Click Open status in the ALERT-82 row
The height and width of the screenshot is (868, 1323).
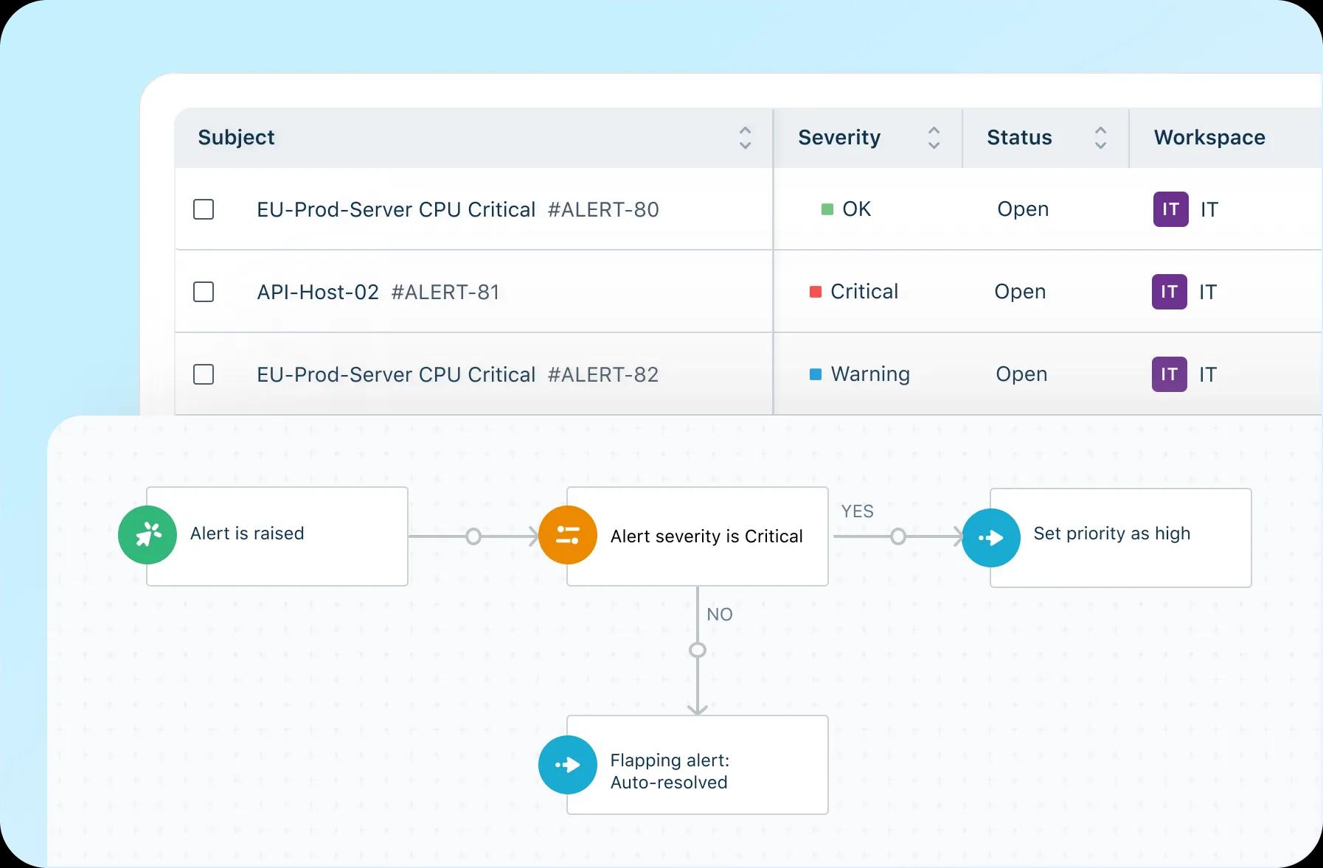pos(1021,374)
